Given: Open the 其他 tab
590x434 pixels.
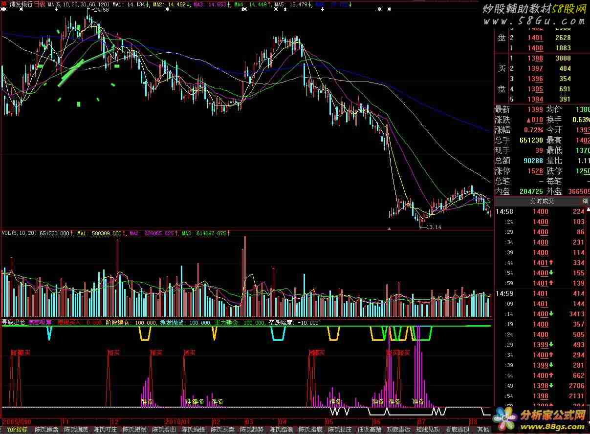Looking at the screenshot, I should pyautogui.click(x=483, y=430).
